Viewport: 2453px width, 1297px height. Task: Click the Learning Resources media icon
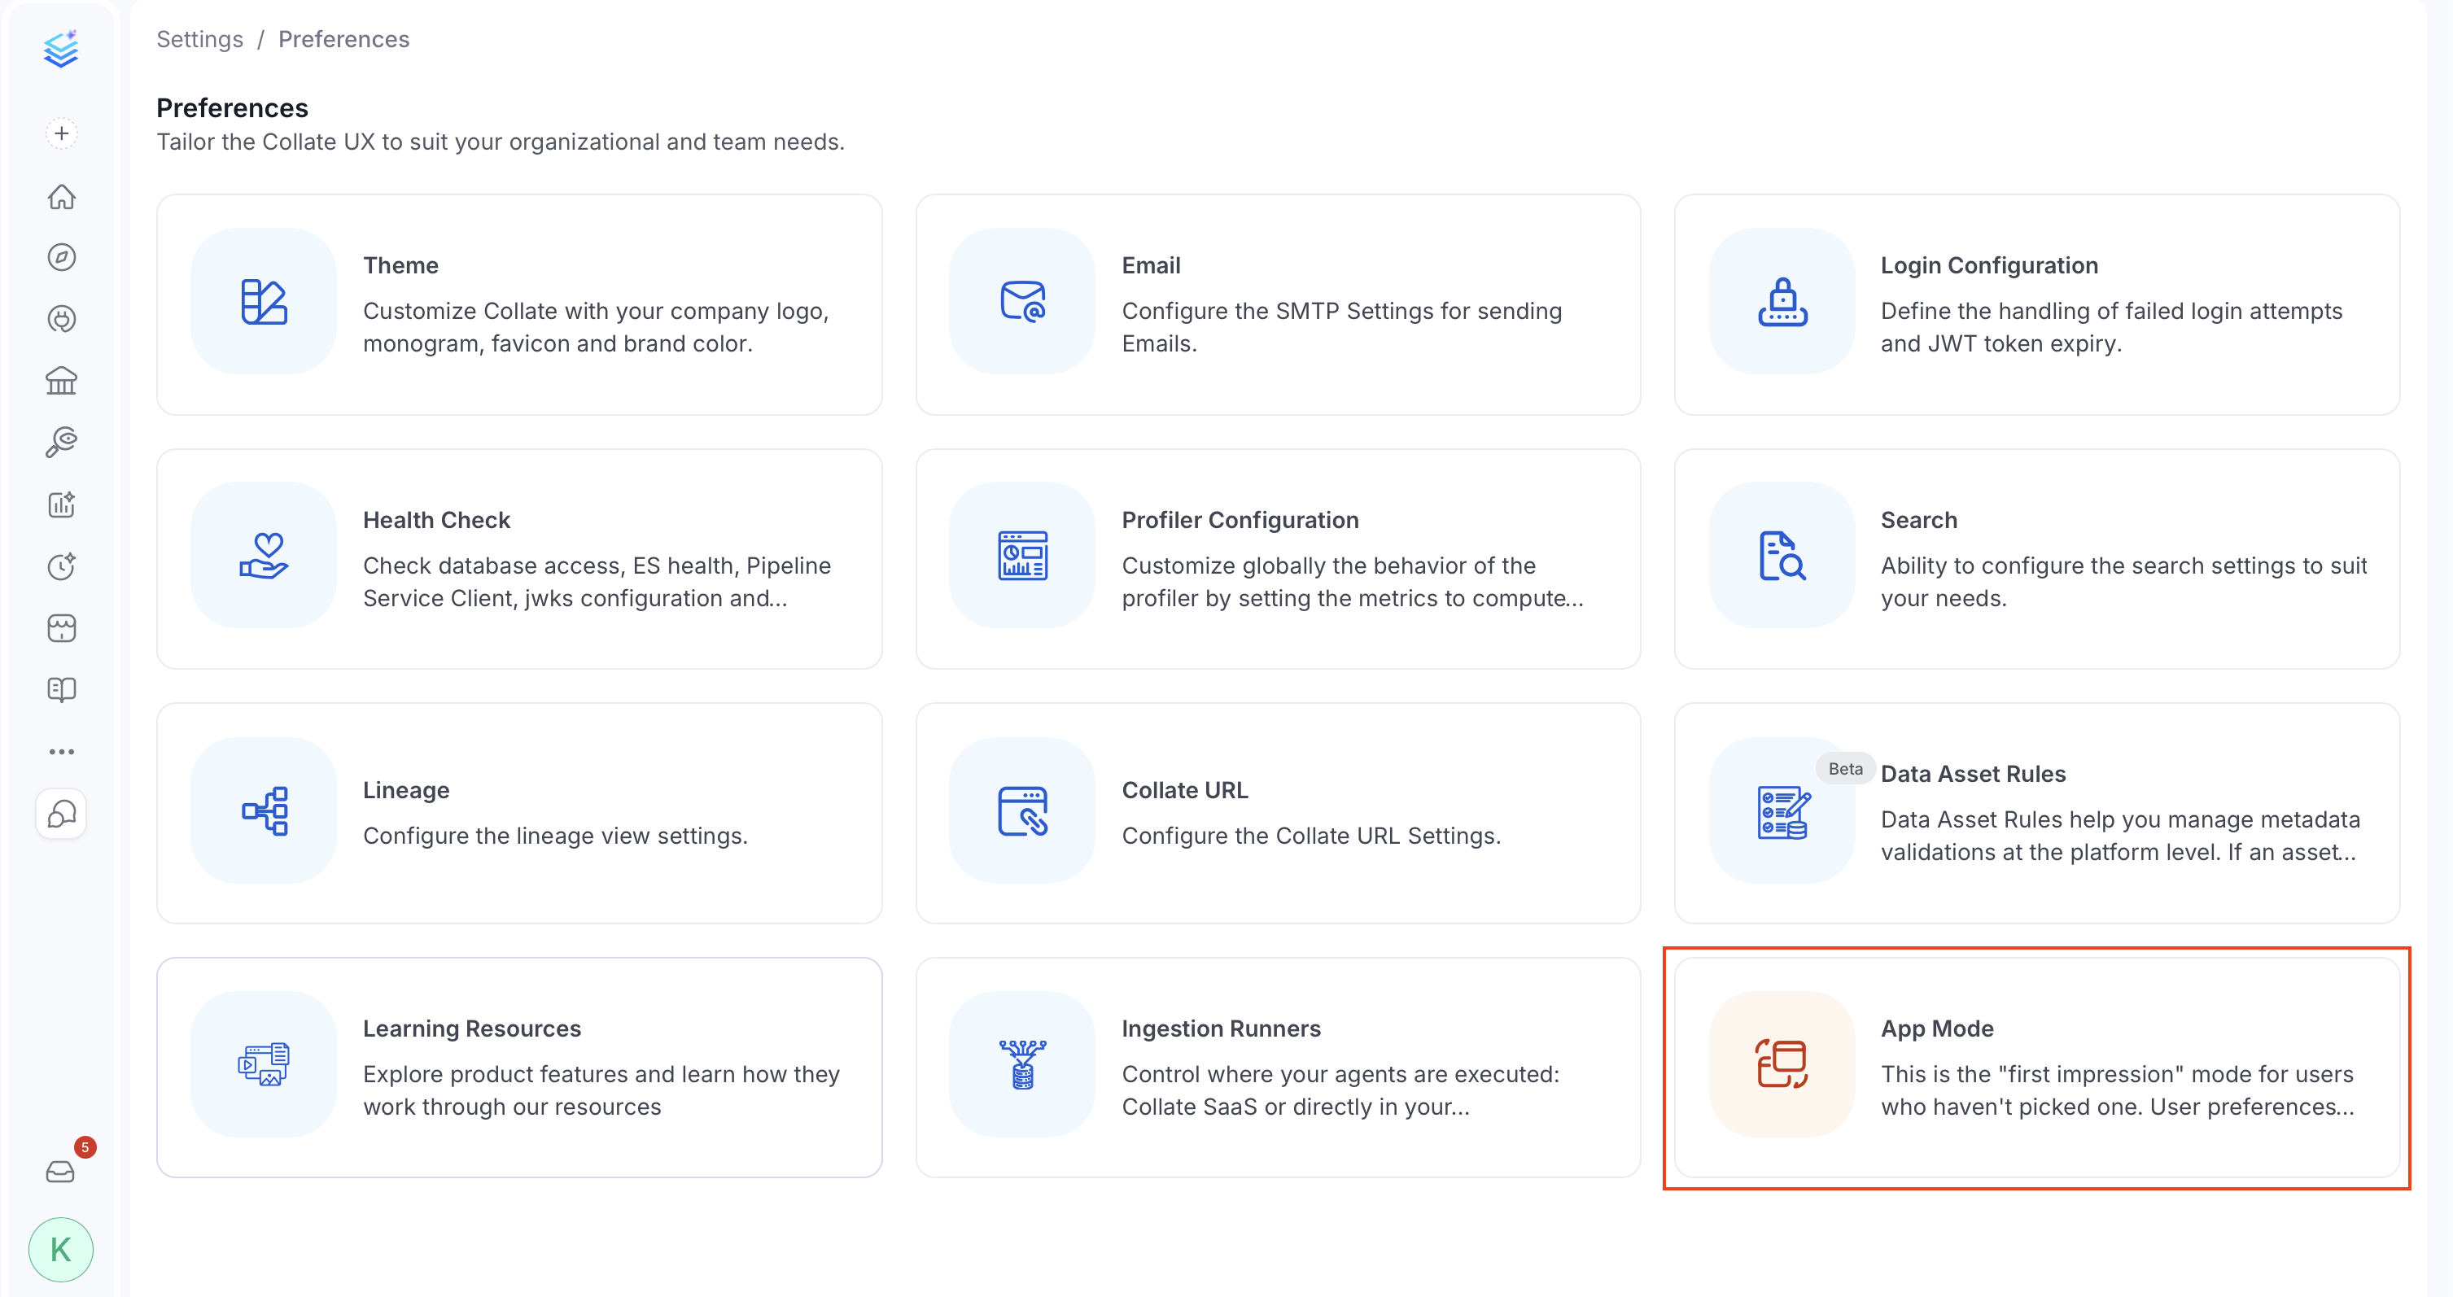pyautogui.click(x=264, y=1064)
